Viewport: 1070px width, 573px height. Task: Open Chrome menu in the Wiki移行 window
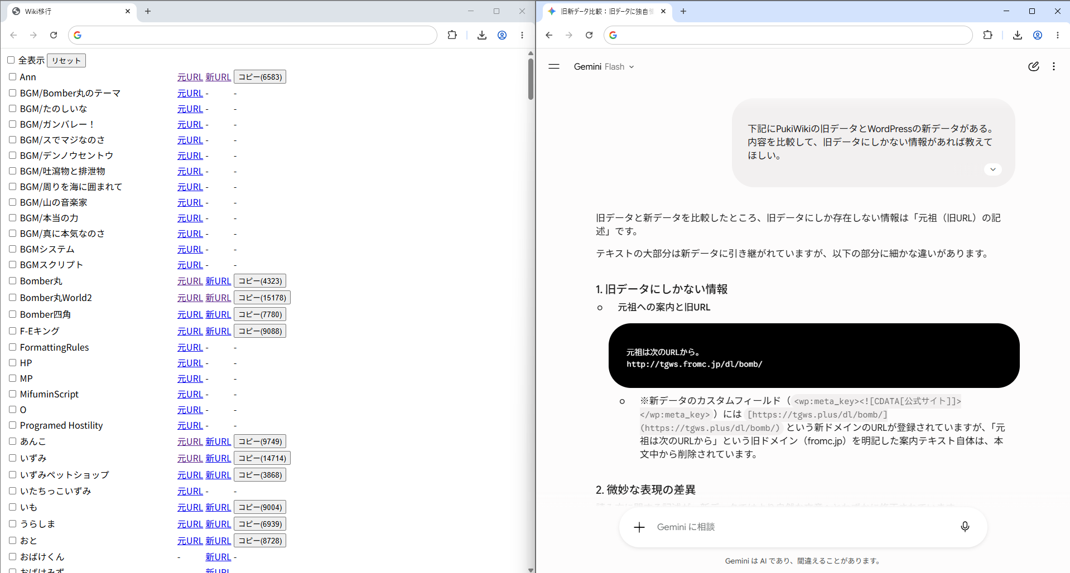(x=522, y=35)
